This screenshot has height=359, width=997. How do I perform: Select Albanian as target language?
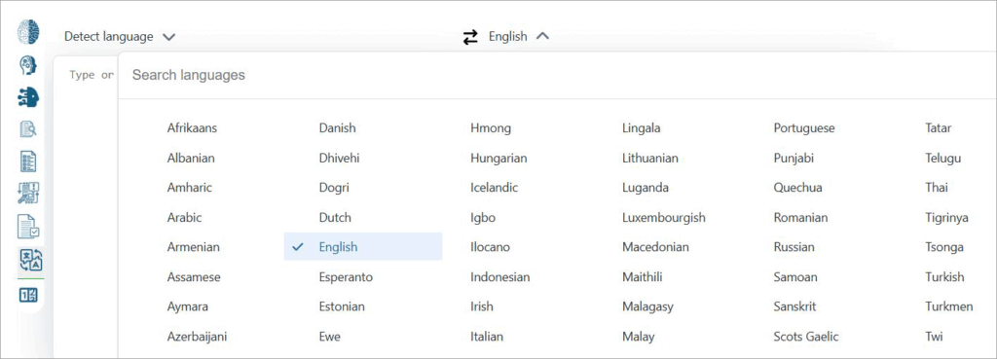coord(191,159)
